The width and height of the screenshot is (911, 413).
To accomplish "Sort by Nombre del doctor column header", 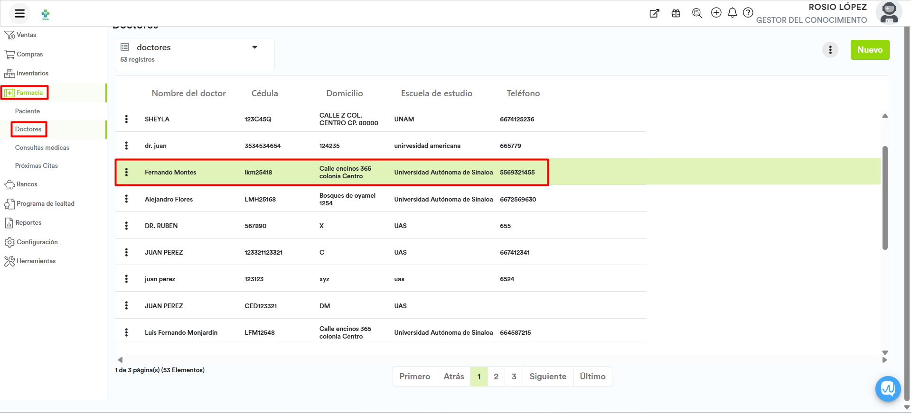I will [x=188, y=93].
